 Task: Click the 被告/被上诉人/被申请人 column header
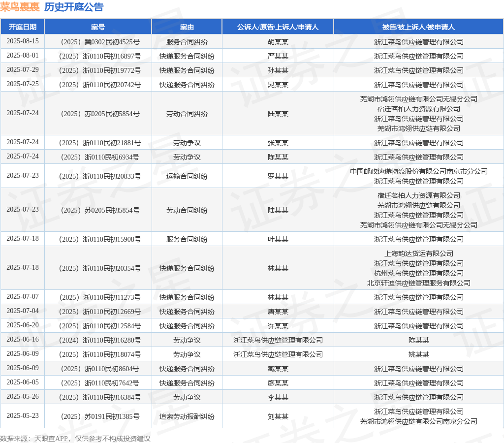coord(418,27)
